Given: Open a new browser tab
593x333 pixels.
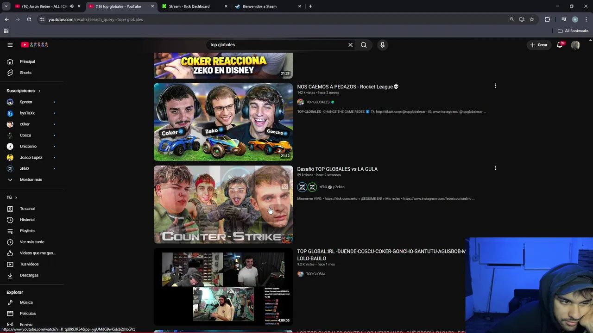Looking at the screenshot, I should click(x=310, y=6).
